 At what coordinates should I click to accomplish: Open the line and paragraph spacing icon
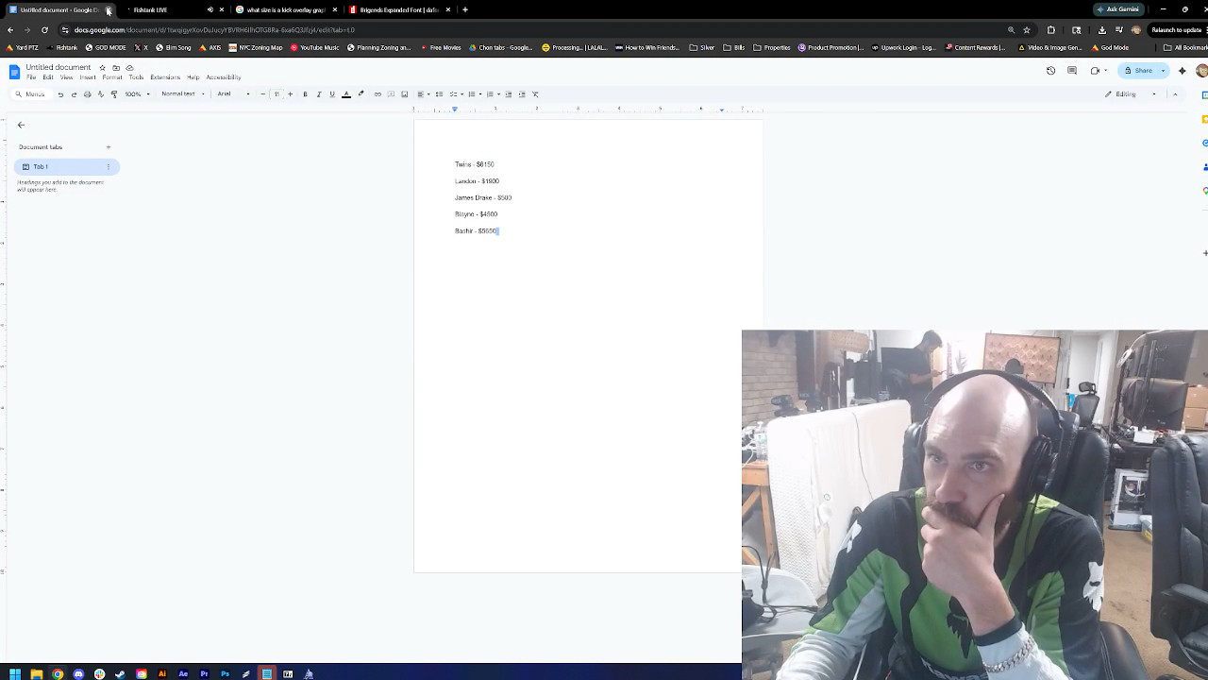tap(439, 94)
